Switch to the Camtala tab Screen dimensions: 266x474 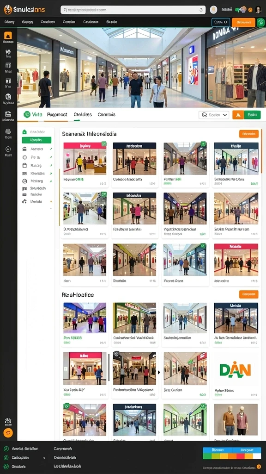106,115
